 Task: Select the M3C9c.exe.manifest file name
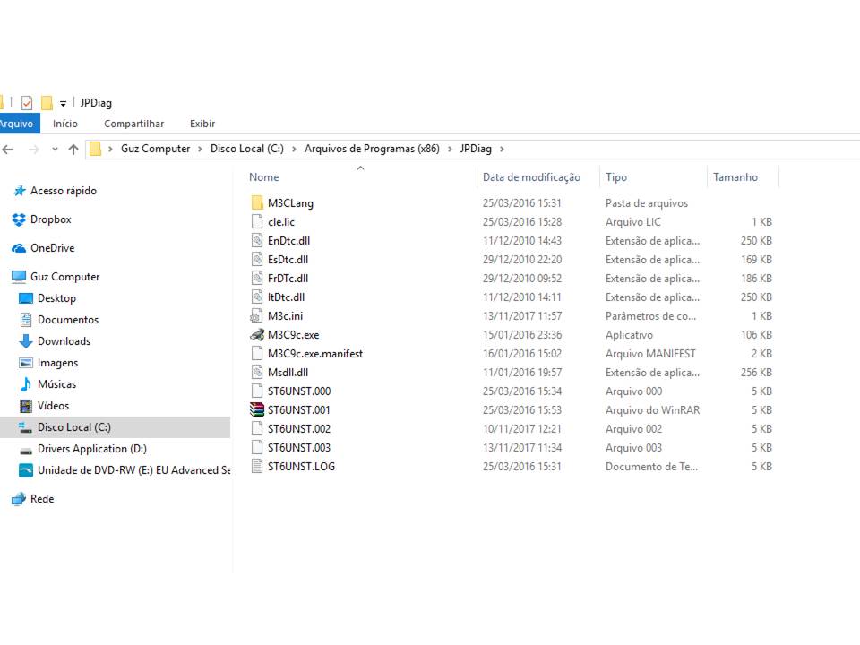315,354
